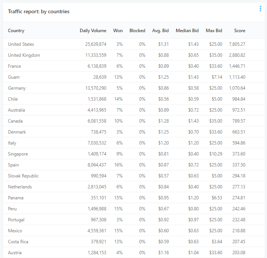The height and width of the screenshot is (258, 267).
Task: Sort table by Daily Volume header
Action: click(x=93, y=31)
